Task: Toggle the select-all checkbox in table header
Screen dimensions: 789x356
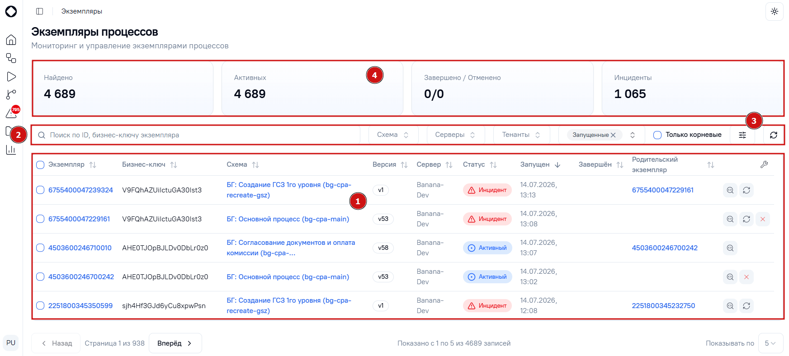Action: [x=40, y=165]
